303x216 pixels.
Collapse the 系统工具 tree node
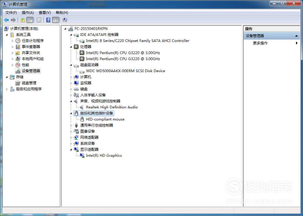[x=7, y=35]
